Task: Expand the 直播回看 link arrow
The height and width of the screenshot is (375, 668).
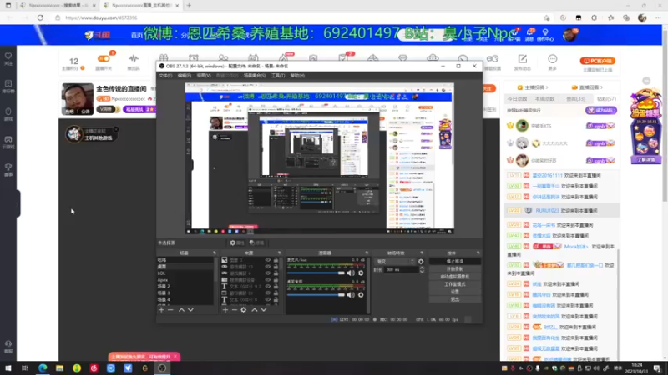Action: pos(601,87)
